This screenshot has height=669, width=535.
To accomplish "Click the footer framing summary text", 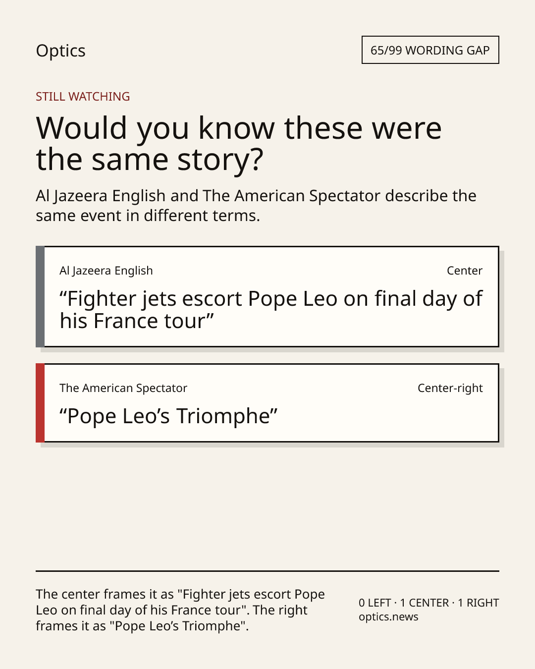I will 180,610.
